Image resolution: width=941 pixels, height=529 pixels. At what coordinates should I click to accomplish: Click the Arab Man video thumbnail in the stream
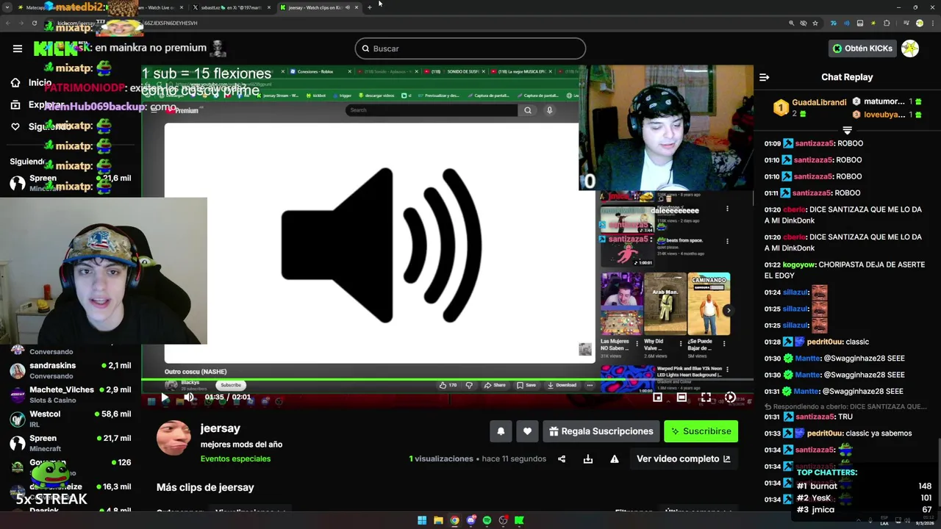[665, 304]
